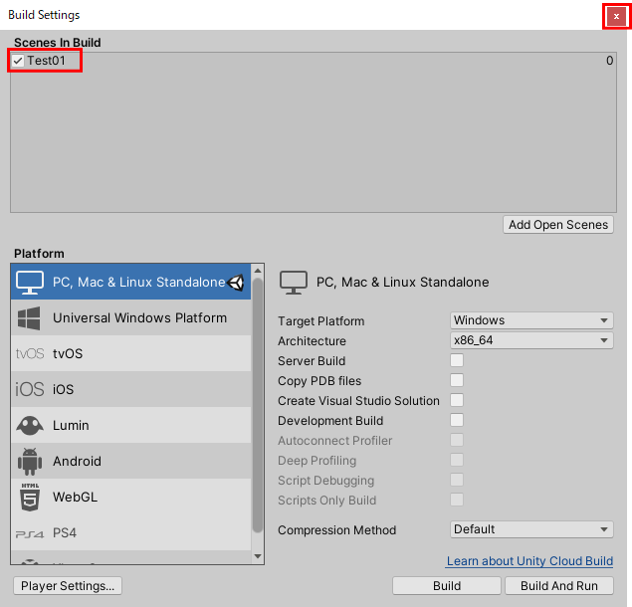Click the Compression Method label
Viewport: 632px width, 607px height.
click(x=337, y=530)
